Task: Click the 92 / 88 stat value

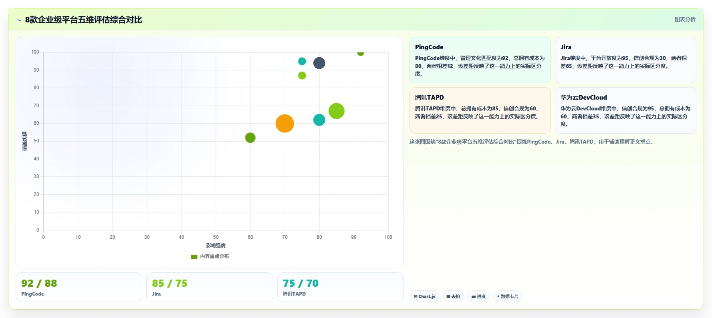Action: pos(39,283)
